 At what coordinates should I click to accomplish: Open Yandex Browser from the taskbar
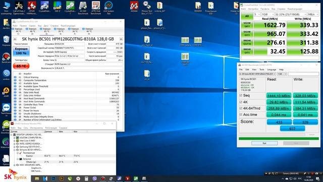coord(78,178)
